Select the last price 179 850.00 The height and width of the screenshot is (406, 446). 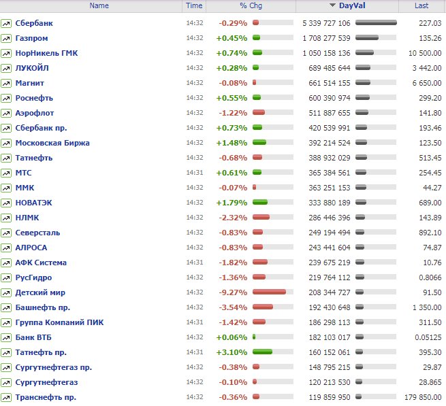pyautogui.click(x=423, y=397)
